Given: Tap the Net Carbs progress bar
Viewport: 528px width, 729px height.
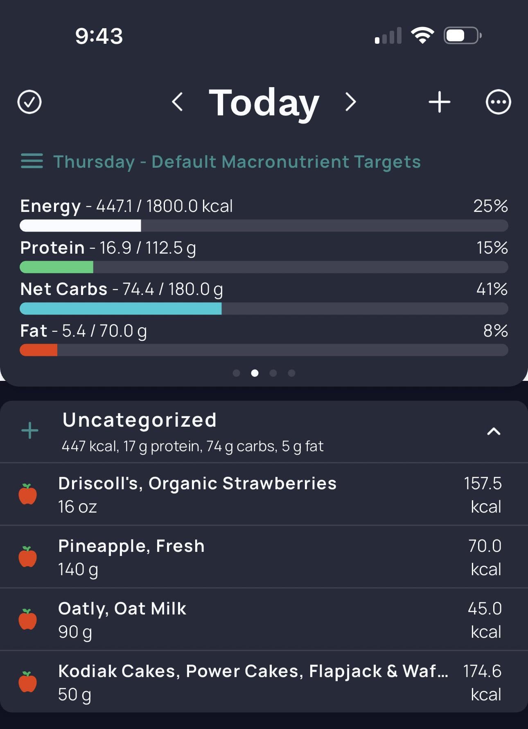Looking at the screenshot, I should (264, 308).
